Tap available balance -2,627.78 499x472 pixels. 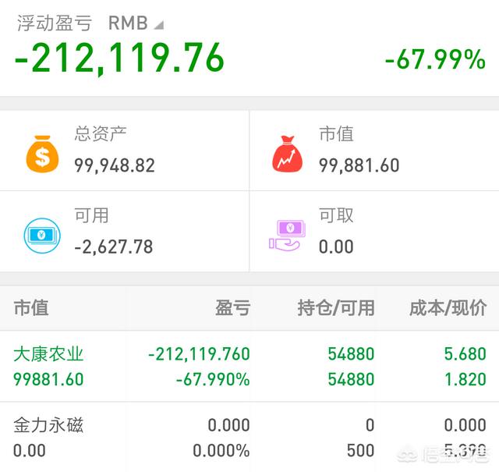[114, 247]
